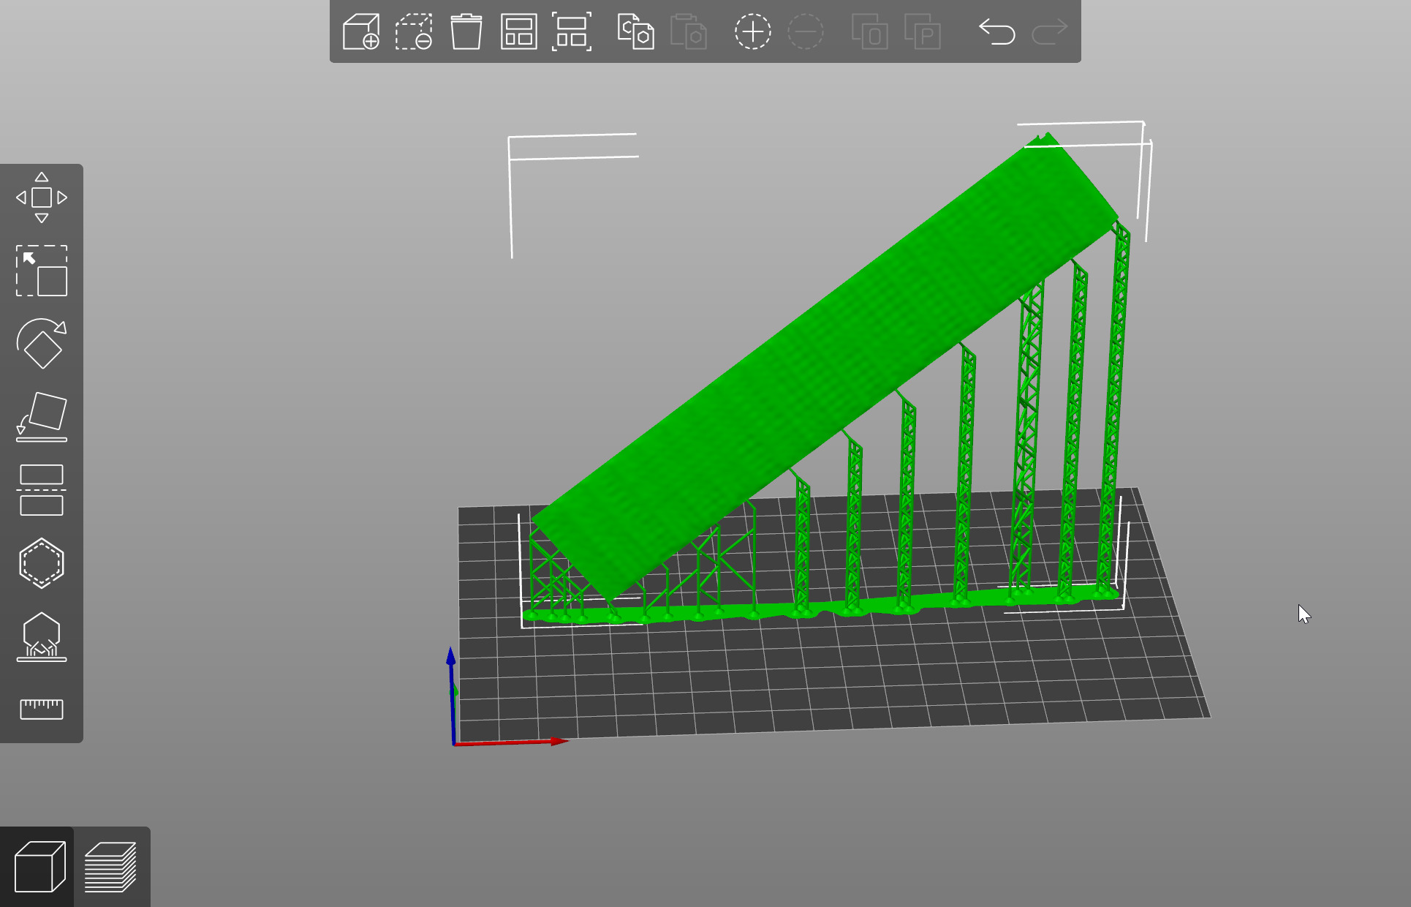Select the Cut tool
The height and width of the screenshot is (907, 1411).
point(42,490)
